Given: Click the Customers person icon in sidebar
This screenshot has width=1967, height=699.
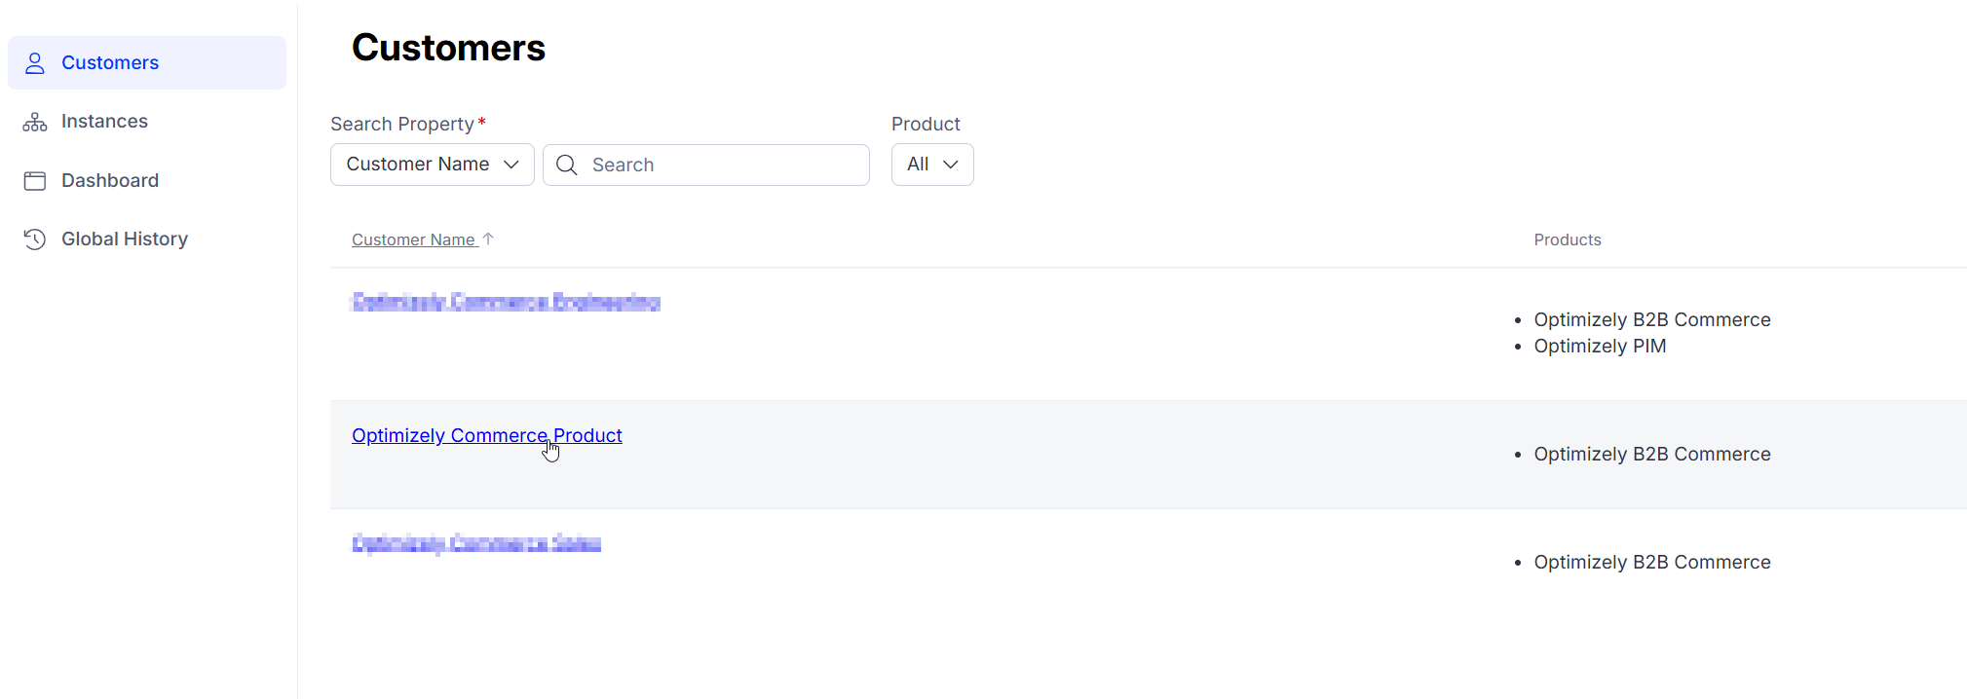Looking at the screenshot, I should (35, 63).
